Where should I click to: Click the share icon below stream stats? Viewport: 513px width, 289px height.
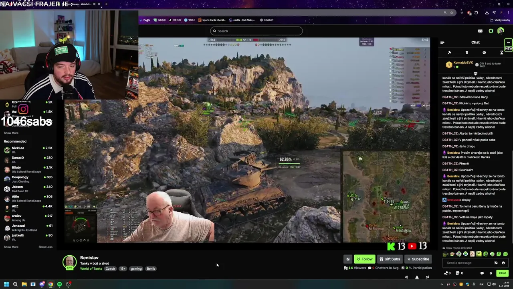[x=406, y=277]
